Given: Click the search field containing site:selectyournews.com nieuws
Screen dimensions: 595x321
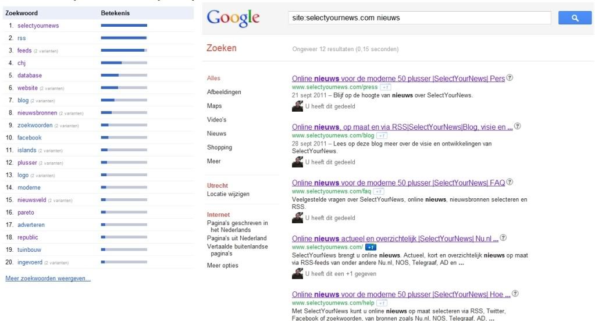Looking at the screenshot, I should [x=419, y=18].
